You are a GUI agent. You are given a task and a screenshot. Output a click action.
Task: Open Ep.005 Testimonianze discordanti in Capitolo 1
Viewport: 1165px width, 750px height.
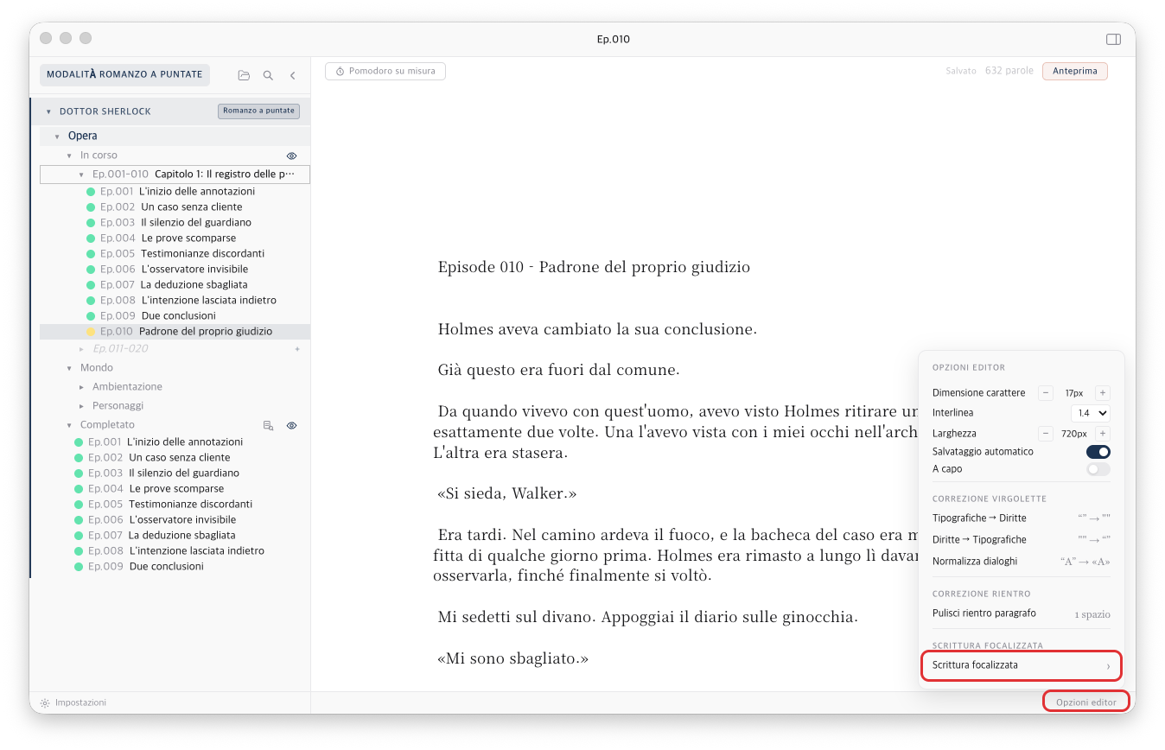[175, 254]
